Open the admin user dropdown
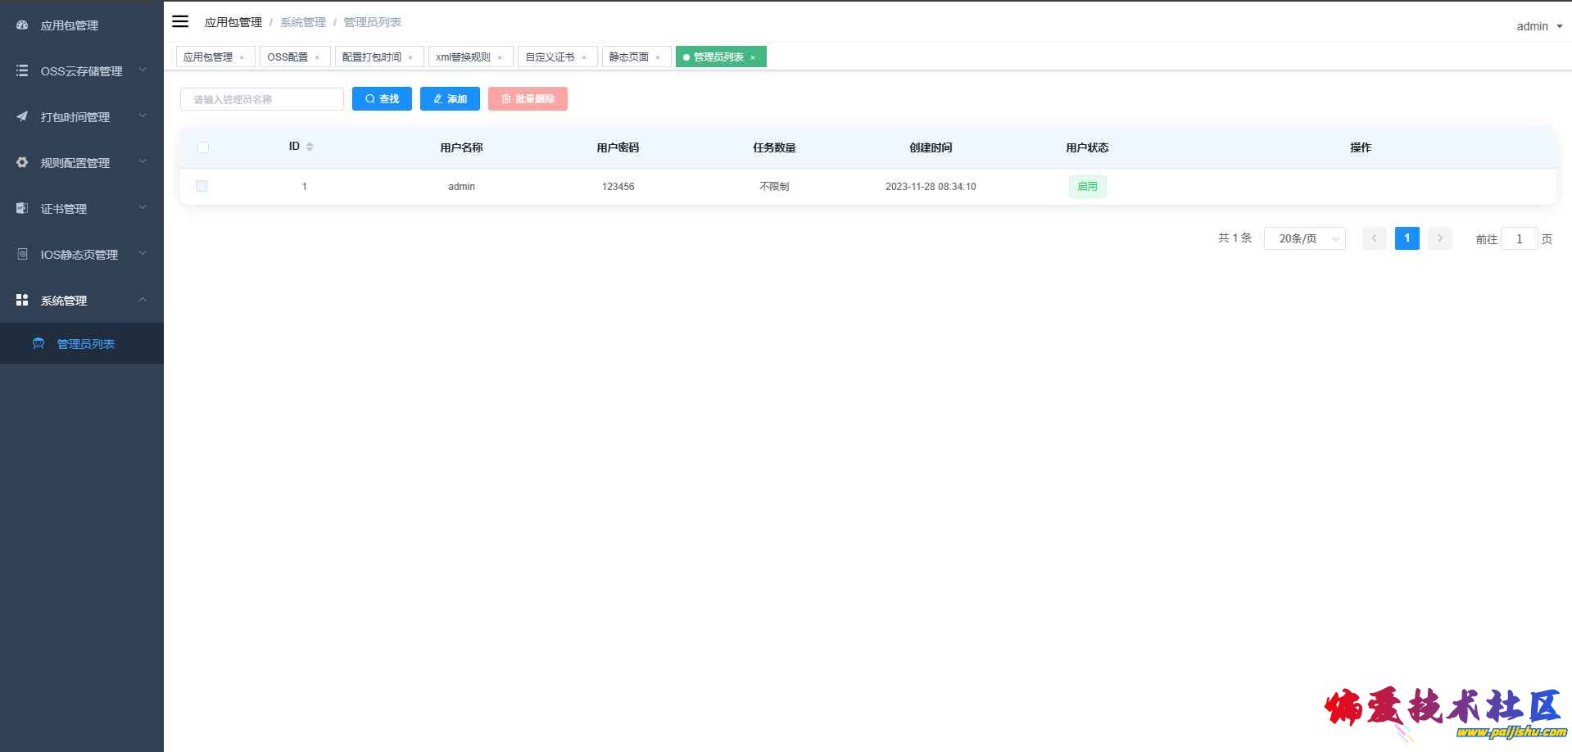Screen dimensions: 1572x752 (1538, 26)
